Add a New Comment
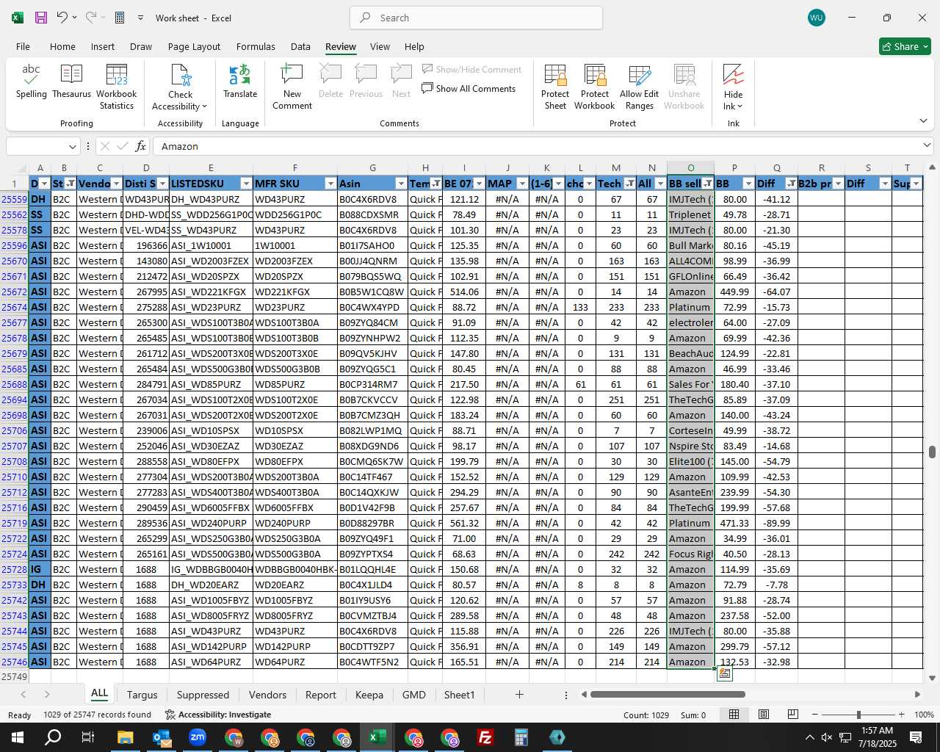The width and height of the screenshot is (940, 752). pos(292,87)
